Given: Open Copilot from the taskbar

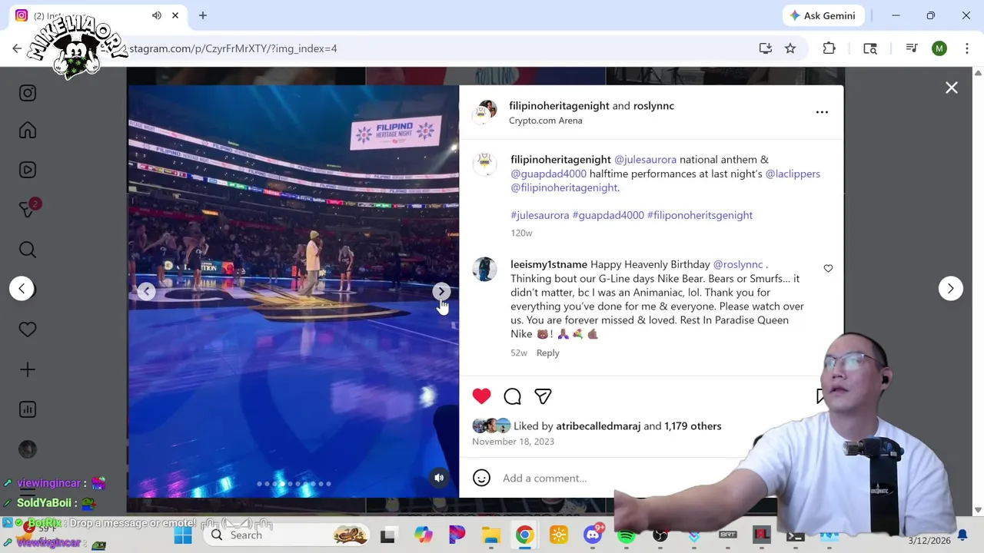Looking at the screenshot, I should (424, 535).
